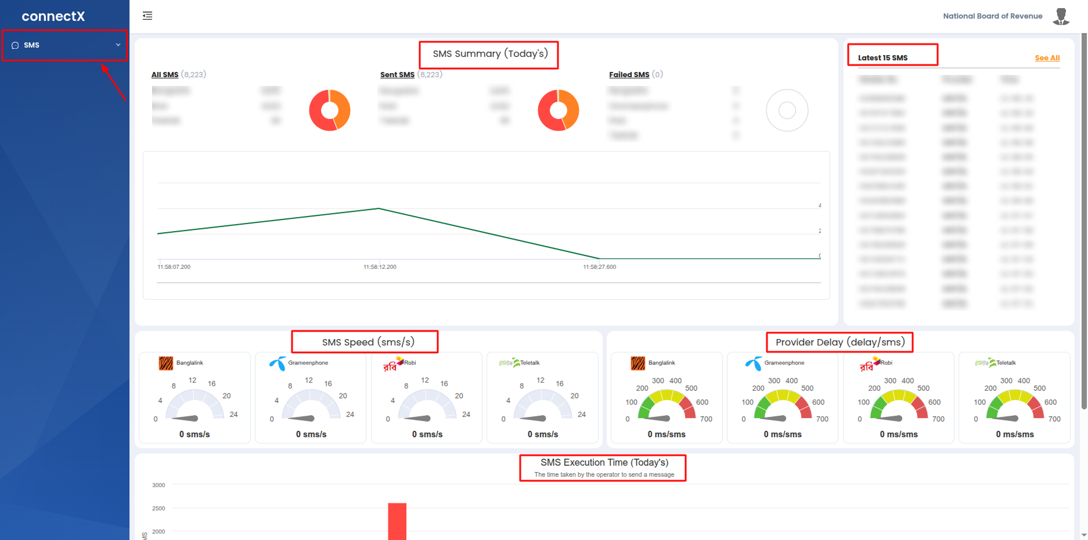Click the connectX logo
The width and height of the screenshot is (1088, 540).
click(53, 16)
